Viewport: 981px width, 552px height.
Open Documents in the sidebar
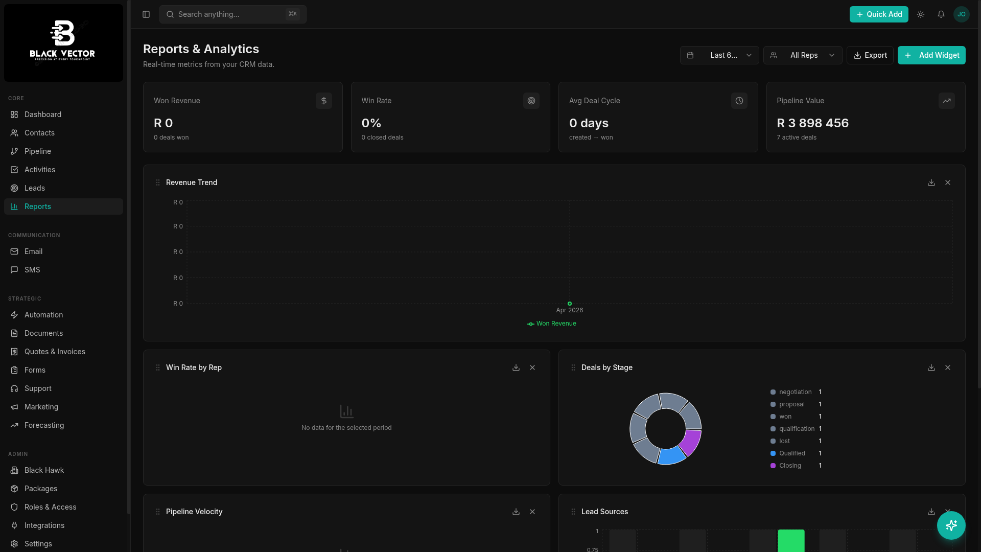coord(63,333)
